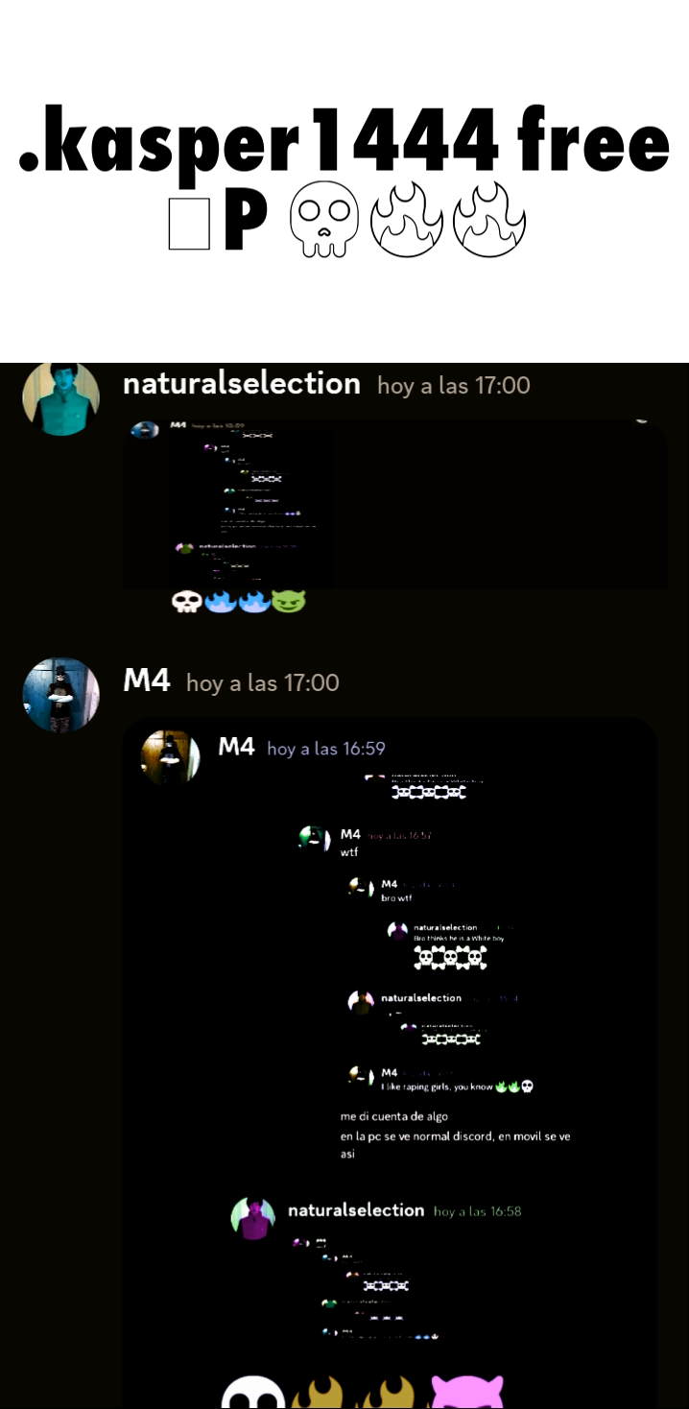Viewport: 689px width, 1409px height.
Task: Open the purple naturalselection avatar at 16:58
Action: coord(253,1219)
